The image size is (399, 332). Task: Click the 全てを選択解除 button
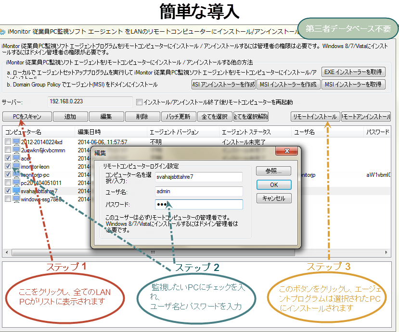251,117
